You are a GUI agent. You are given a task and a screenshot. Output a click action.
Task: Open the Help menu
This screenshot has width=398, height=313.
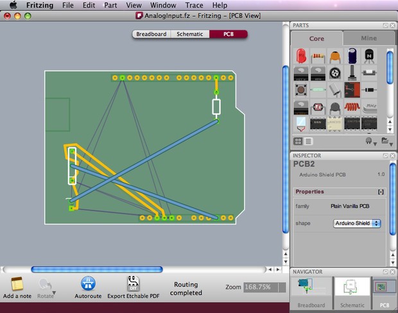(x=220, y=5)
